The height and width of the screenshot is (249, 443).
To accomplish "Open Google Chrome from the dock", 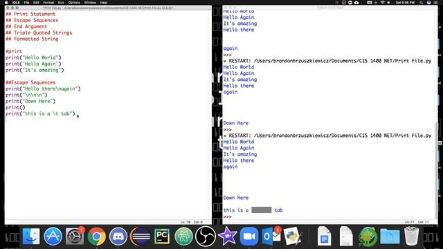I will (96, 236).
